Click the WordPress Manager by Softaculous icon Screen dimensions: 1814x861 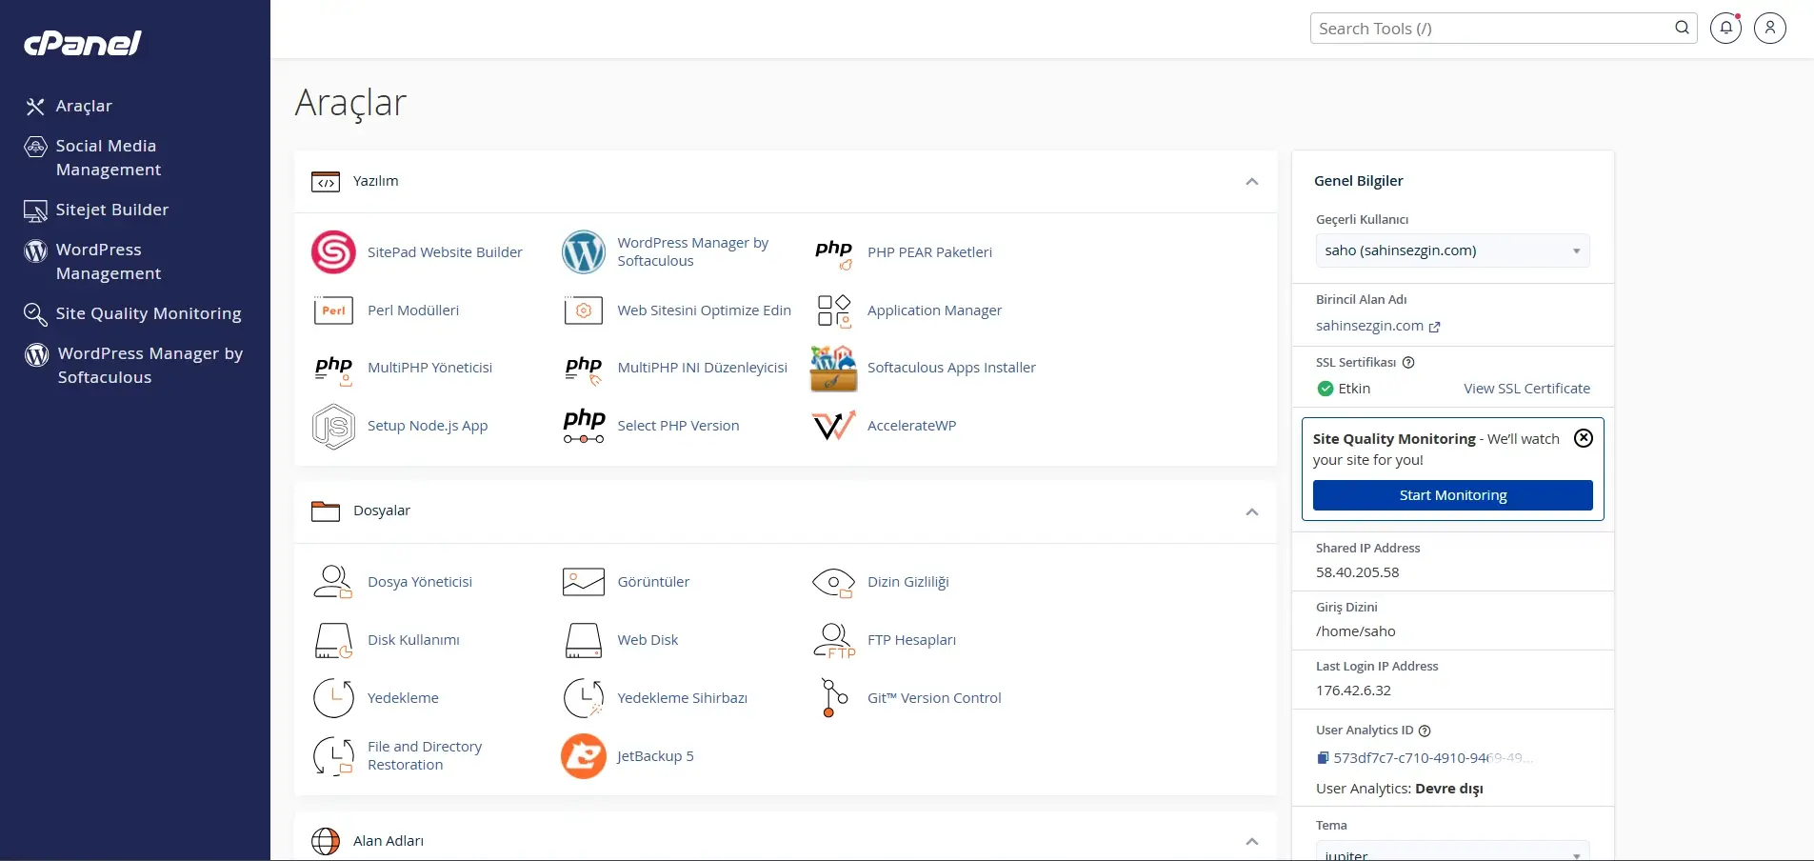tap(584, 252)
